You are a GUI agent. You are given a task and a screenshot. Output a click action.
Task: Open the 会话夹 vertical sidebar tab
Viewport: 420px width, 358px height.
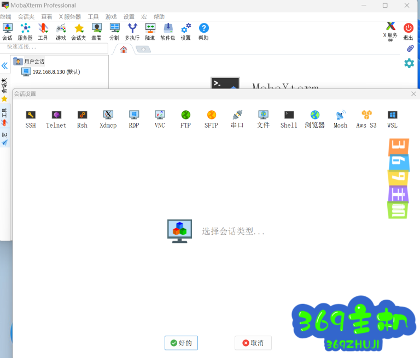4,90
